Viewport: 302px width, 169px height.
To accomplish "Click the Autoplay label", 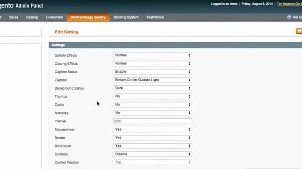I will (x=61, y=113).
